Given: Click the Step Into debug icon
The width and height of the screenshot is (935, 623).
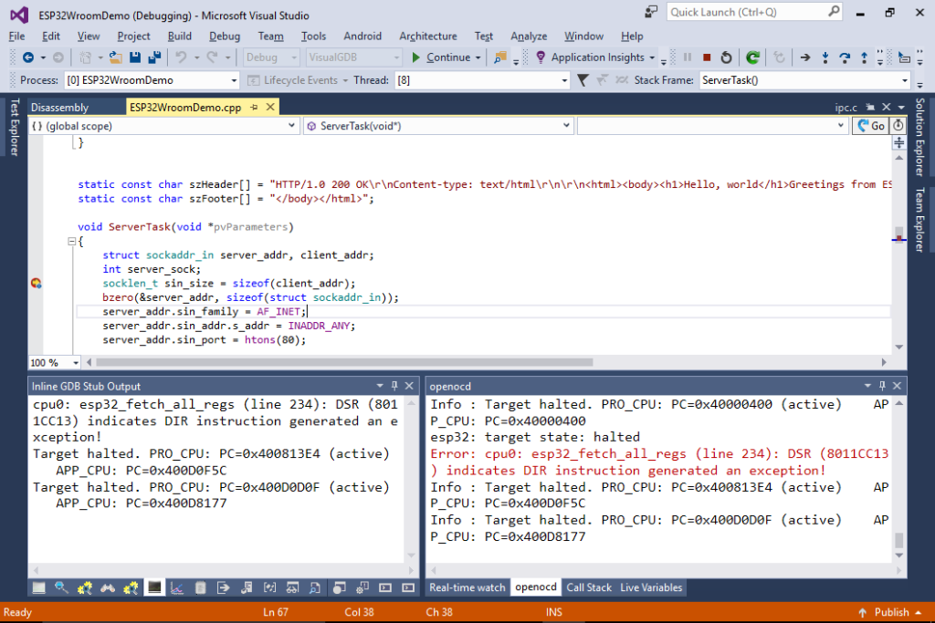Looking at the screenshot, I should point(825,57).
